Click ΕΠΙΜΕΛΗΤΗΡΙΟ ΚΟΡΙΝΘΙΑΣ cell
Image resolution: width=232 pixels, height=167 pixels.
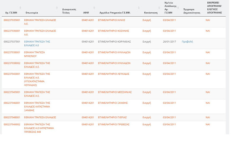click(x=115, y=42)
